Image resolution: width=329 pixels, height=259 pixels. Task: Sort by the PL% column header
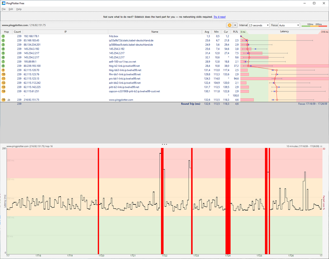(x=235, y=32)
